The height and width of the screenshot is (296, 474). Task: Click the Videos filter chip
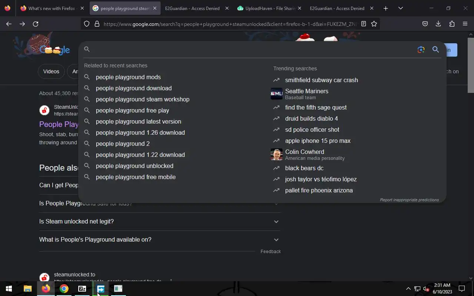pos(51,71)
